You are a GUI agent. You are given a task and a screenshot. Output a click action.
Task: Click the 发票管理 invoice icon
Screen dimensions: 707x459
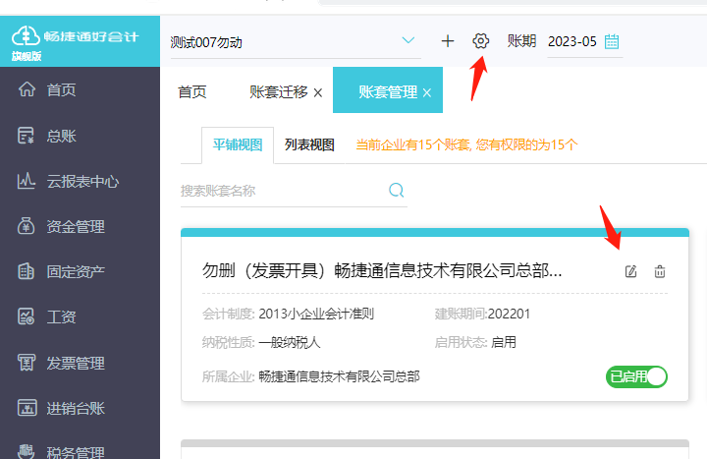pos(27,363)
